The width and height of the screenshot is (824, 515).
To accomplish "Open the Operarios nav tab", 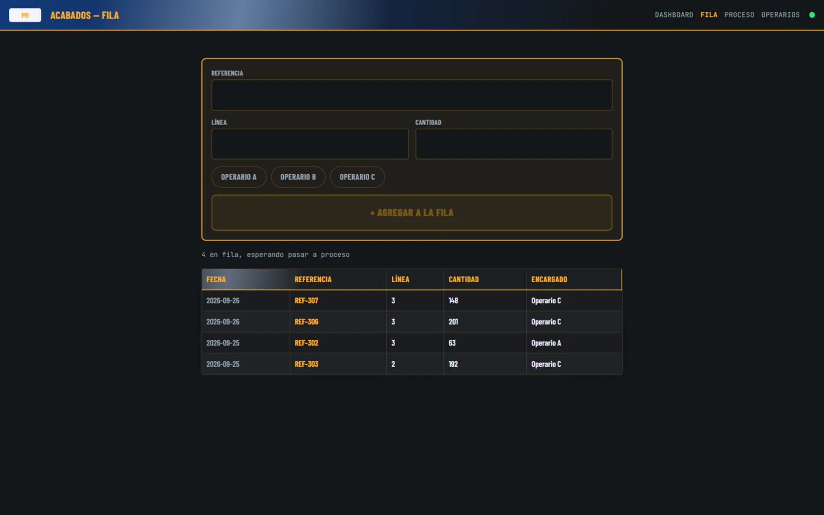I will click(780, 15).
